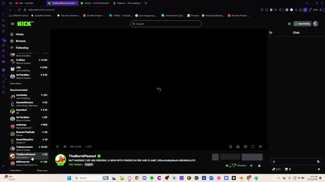Viewport: 325px width, 182px height.
Task: Click the 7TV emote icon in chat input
Action: tap(318, 162)
